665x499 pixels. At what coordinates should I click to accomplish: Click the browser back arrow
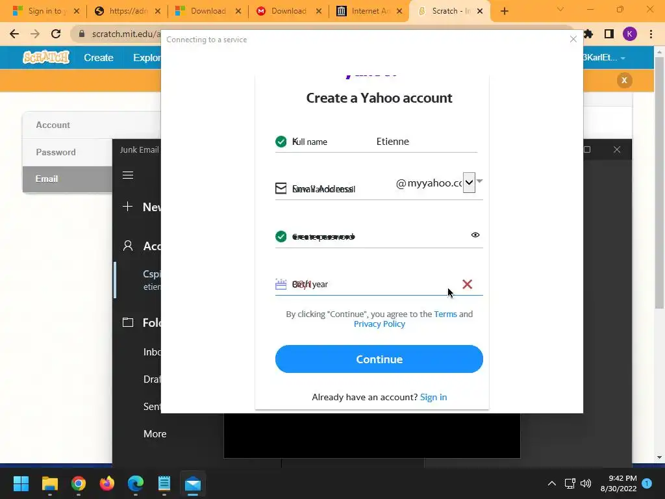(14, 34)
